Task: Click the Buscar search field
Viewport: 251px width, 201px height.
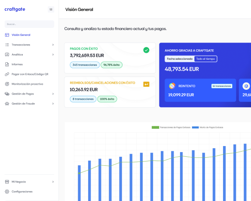Action: tap(30, 24)
